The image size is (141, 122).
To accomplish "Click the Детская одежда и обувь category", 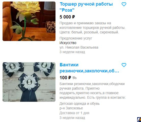I will click(80, 104).
